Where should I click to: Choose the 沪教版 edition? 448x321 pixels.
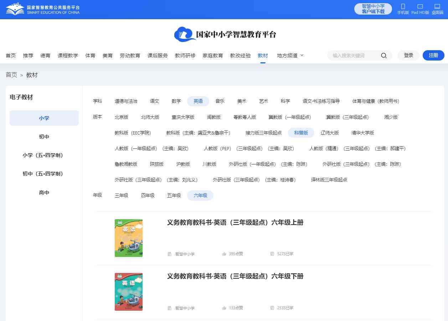183,164
